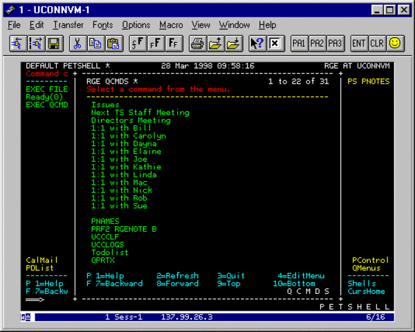Select 1:1 with Mac entry
This screenshot has width=415, height=332.
click(119, 183)
